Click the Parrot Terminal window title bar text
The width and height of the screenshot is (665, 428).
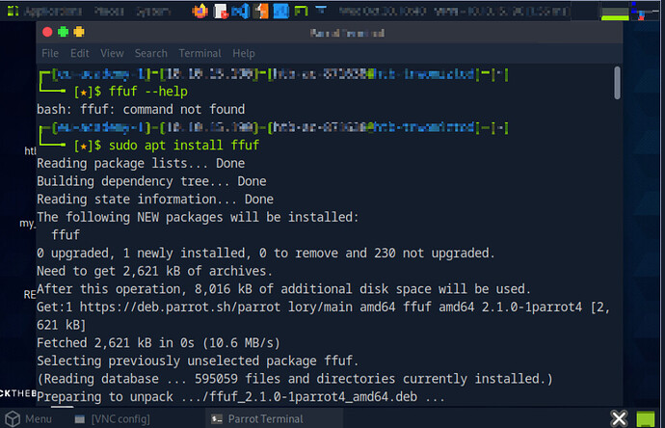tap(347, 33)
